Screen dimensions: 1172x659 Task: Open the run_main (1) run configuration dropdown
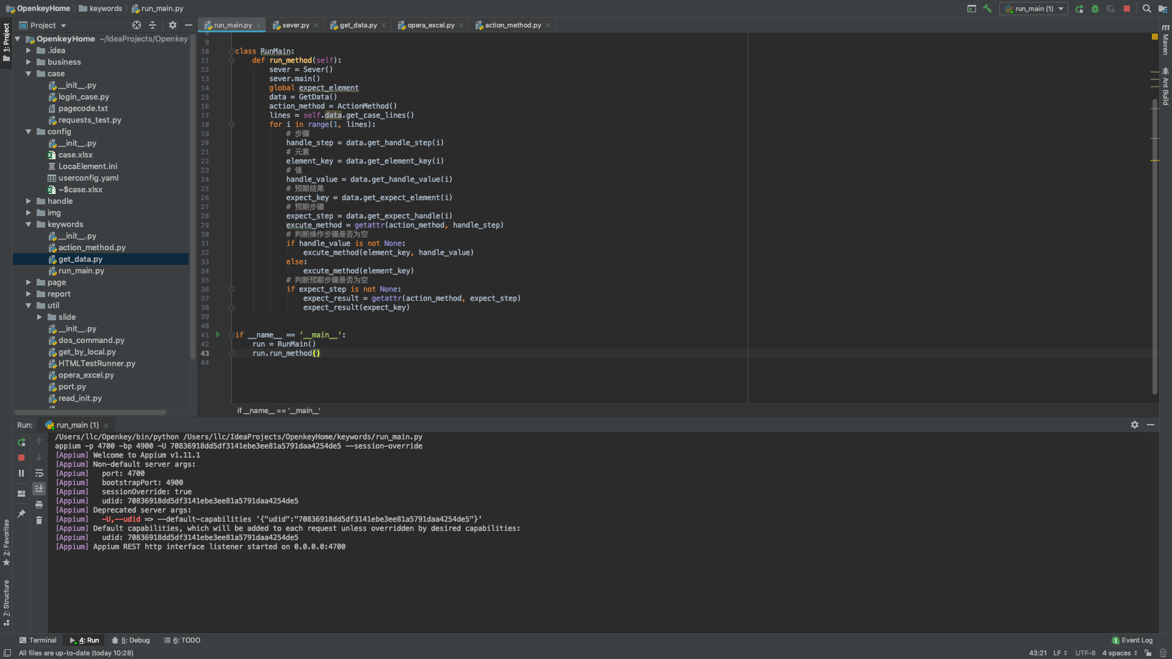(1033, 9)
